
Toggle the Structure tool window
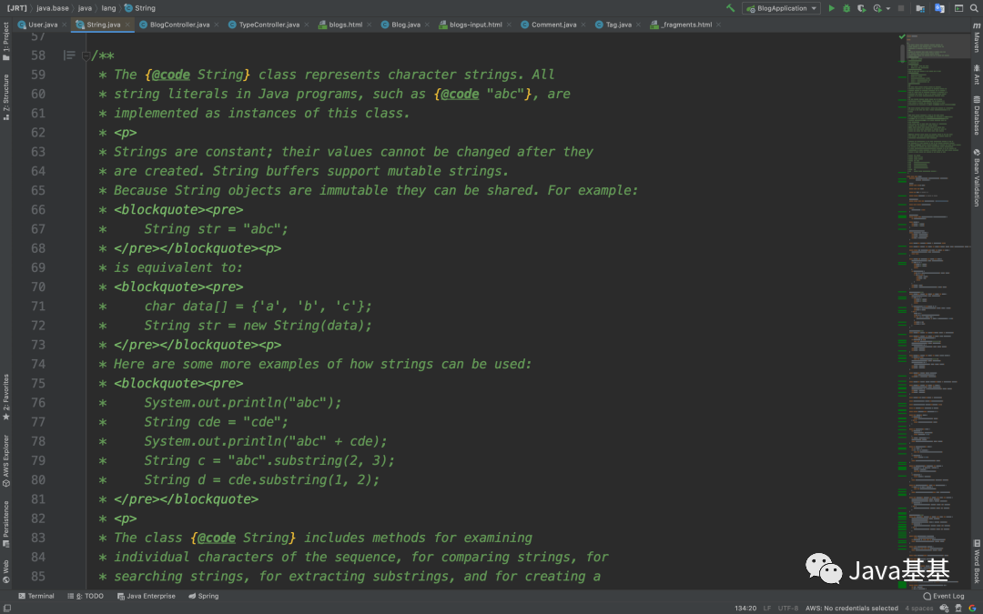tap(5, 96)
